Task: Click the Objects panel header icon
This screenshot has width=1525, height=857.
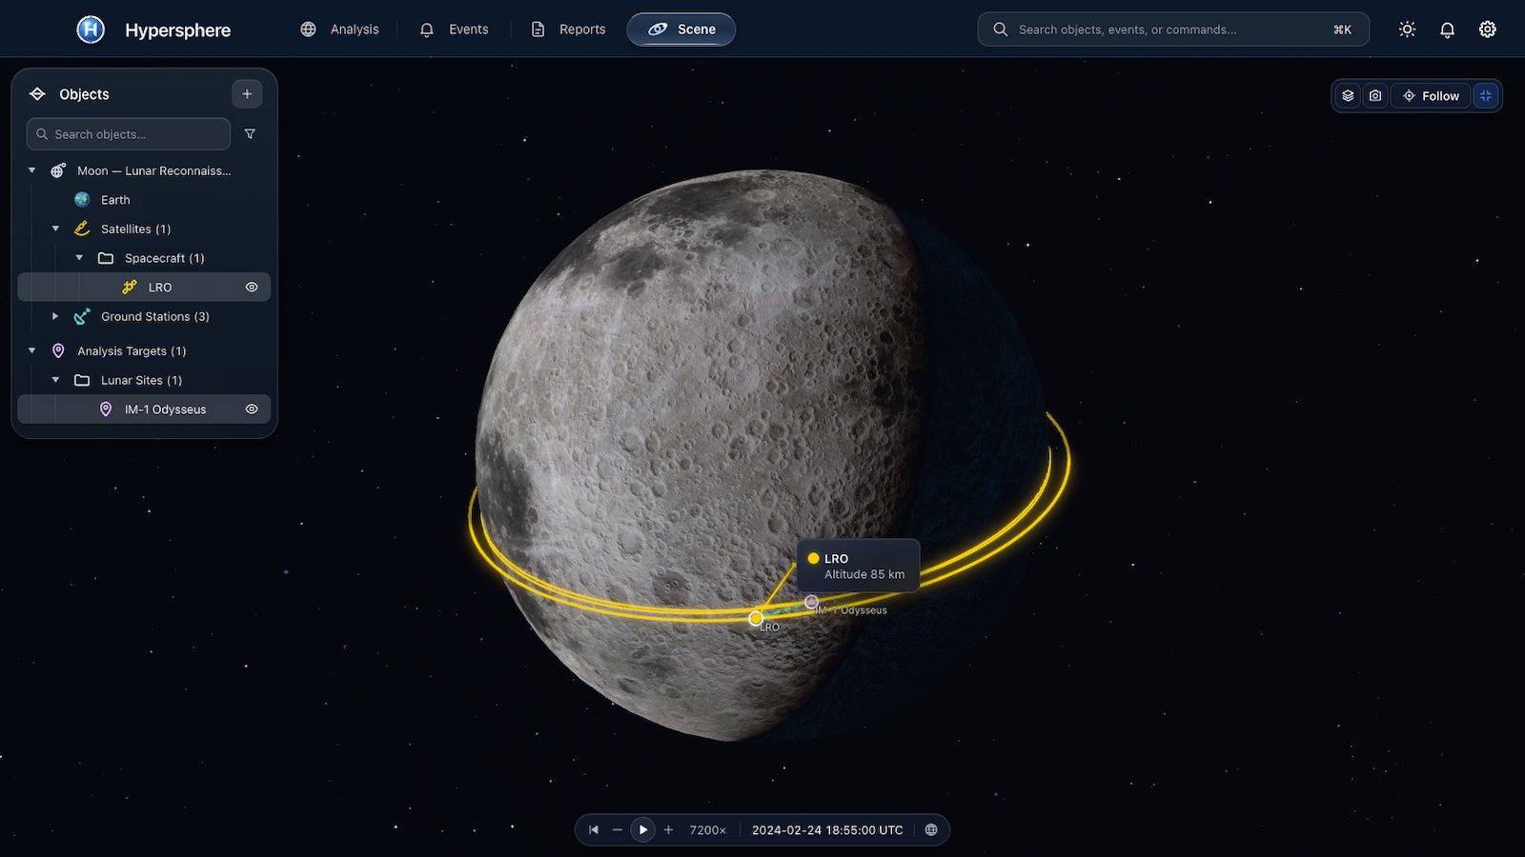Action: click(x=37, y=94)
